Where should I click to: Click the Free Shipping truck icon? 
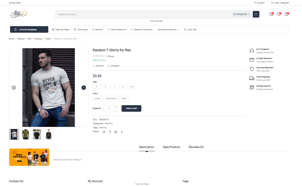point(252,78)
